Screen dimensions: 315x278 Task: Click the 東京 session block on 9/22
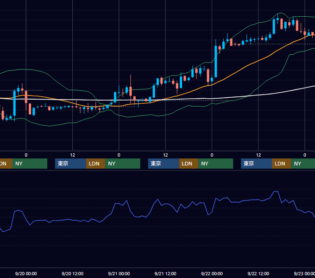256,164
